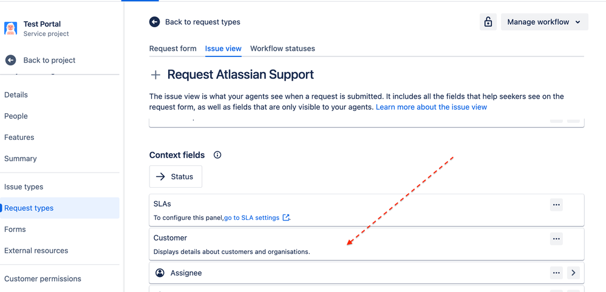Image resolution: width=606 pixels, height=292 pixels.
Task: Select Forms in the project settings sidebar
Action: click(15, 229)
